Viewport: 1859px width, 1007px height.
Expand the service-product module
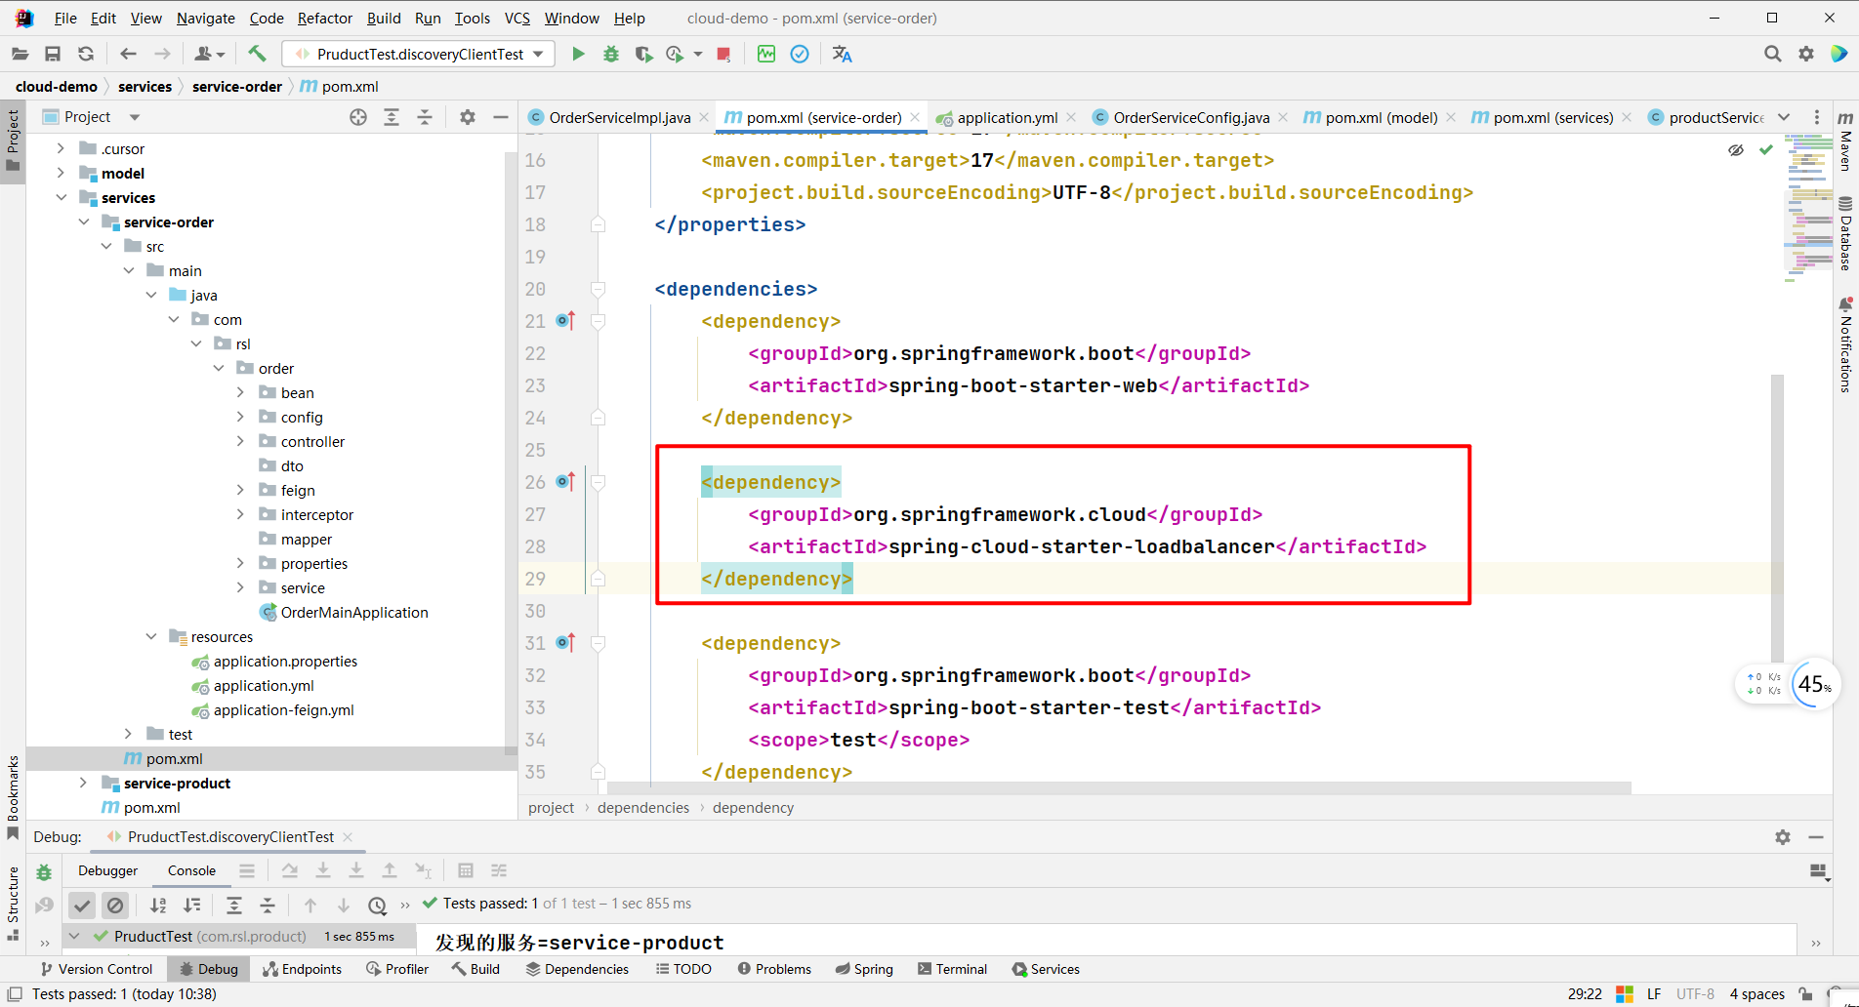(83, 784)
